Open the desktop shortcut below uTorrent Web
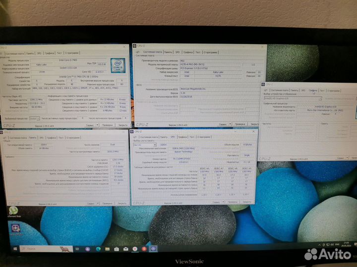357x267 pixels. point(15,229)
